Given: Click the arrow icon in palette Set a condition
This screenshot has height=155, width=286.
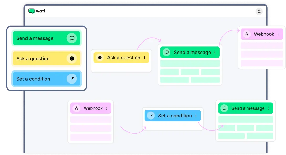Looking at the screenshot, I should pos(72,79).
